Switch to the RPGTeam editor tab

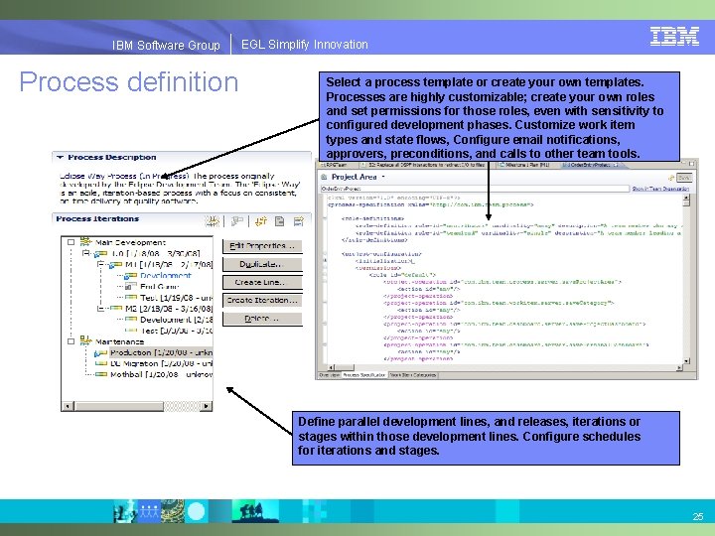pos(337,165)
